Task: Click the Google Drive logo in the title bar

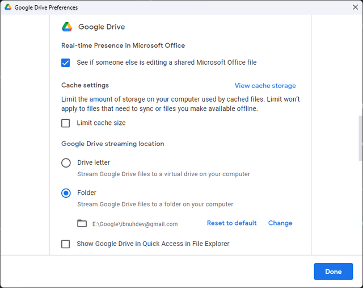Action: click(8, 7)
